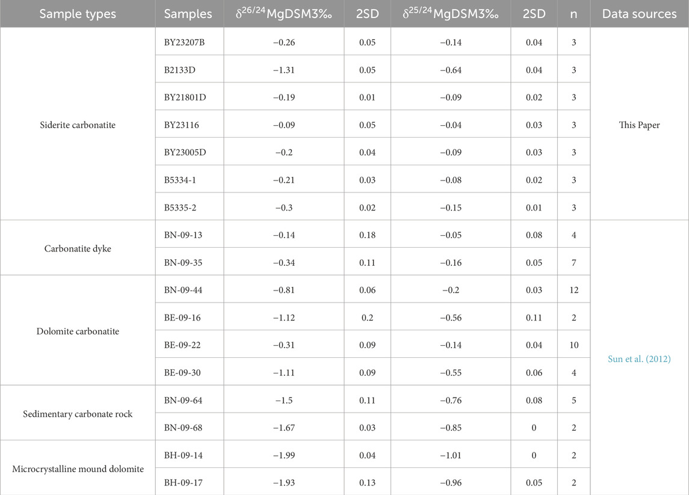Click sample BY21801D

pos(189,97)
